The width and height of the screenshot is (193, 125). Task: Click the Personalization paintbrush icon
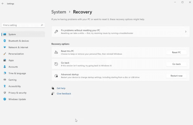5,54
